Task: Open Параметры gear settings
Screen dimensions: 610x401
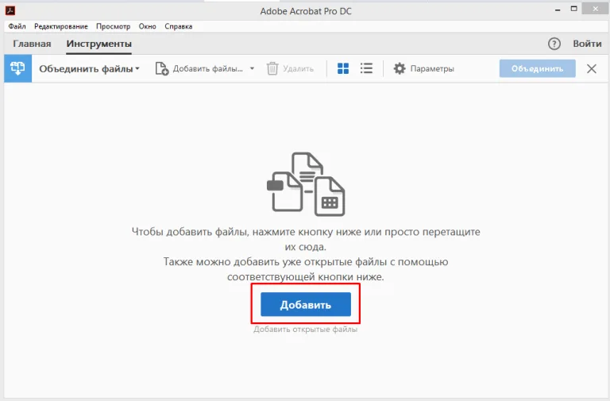Action: pos(423,68)
